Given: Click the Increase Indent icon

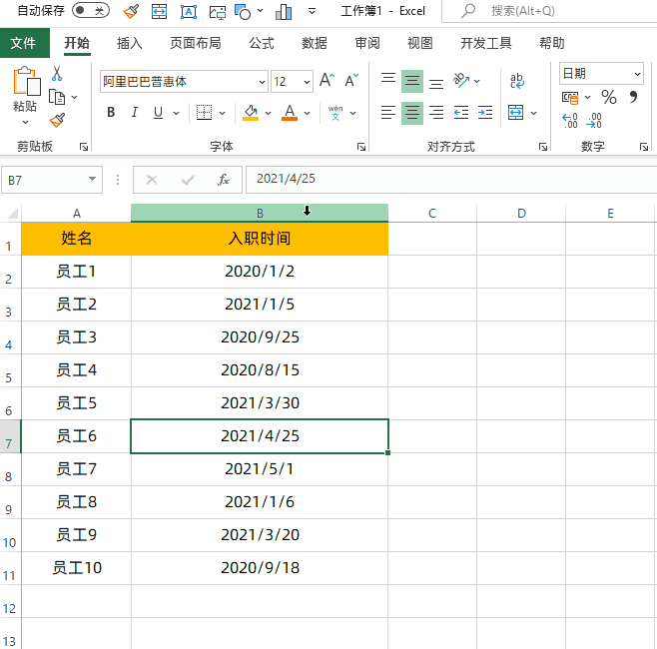Looking at the screenshot, I should pyautogui.click(x=485, y=113).
